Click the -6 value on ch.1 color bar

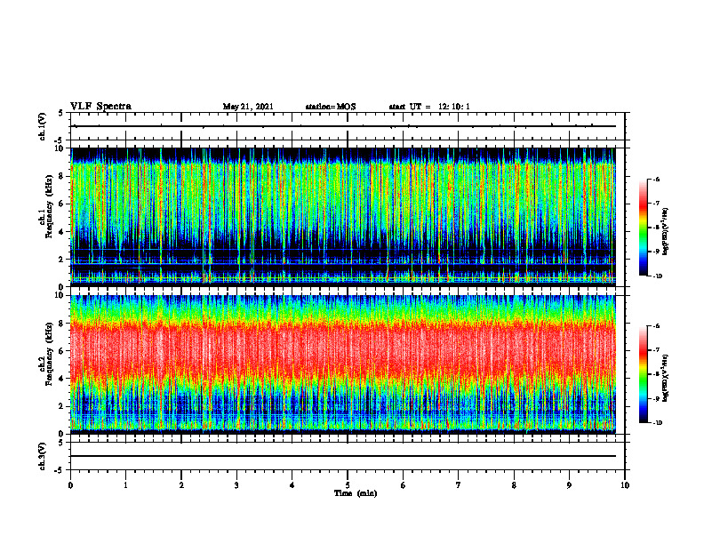pyautogui.click(x=656, y=179)
